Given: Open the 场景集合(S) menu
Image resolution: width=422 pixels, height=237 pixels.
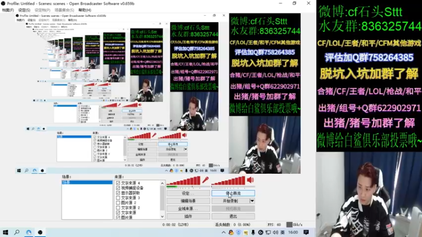Looking at the screenshot, I should (64, 10).
